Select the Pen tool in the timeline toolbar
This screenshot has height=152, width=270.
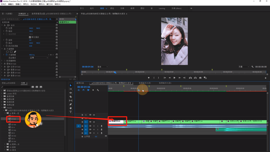click(x=70, y=104)
